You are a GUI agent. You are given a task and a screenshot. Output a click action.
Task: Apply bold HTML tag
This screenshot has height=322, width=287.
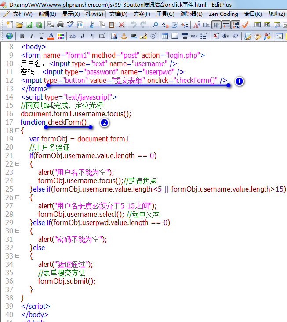point(22,36)
